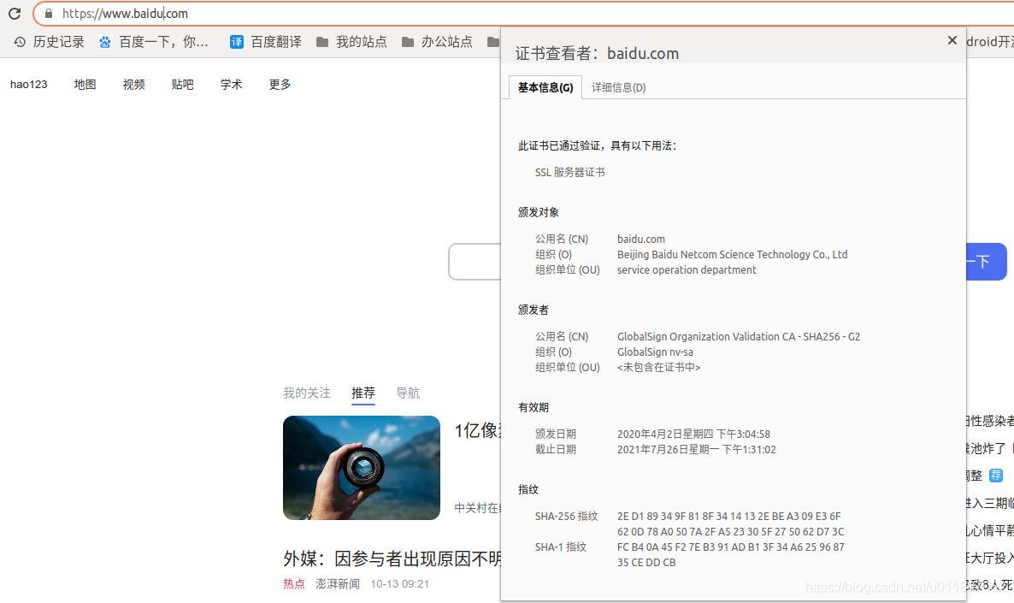Click the 荐 badge in hot list

tap(996, 476)
